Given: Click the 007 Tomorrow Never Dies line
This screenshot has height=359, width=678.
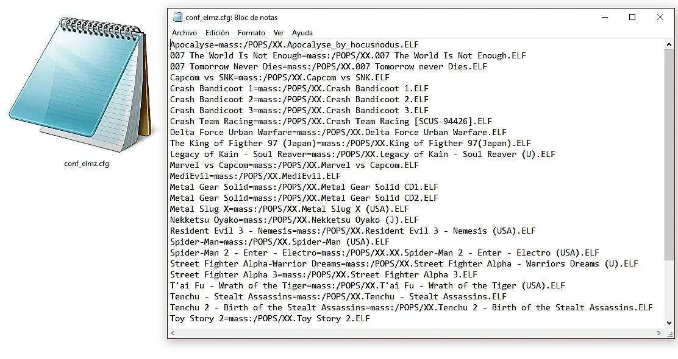Looking at the screenshot, I should point(328,66).
